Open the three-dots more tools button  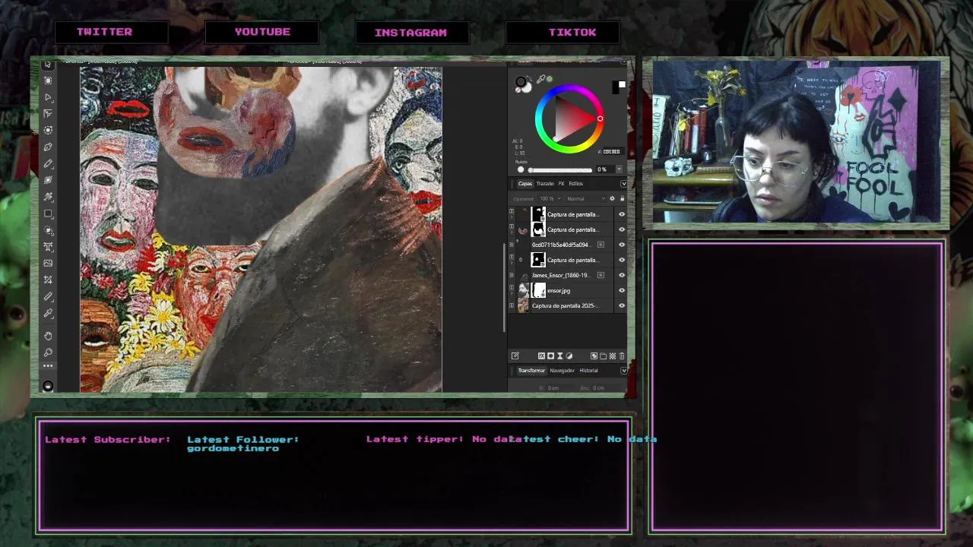click(48, 366)
